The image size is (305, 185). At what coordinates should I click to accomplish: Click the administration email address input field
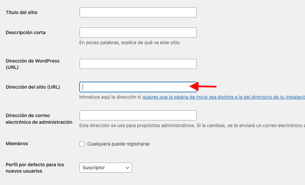click(x=138, y=115)
